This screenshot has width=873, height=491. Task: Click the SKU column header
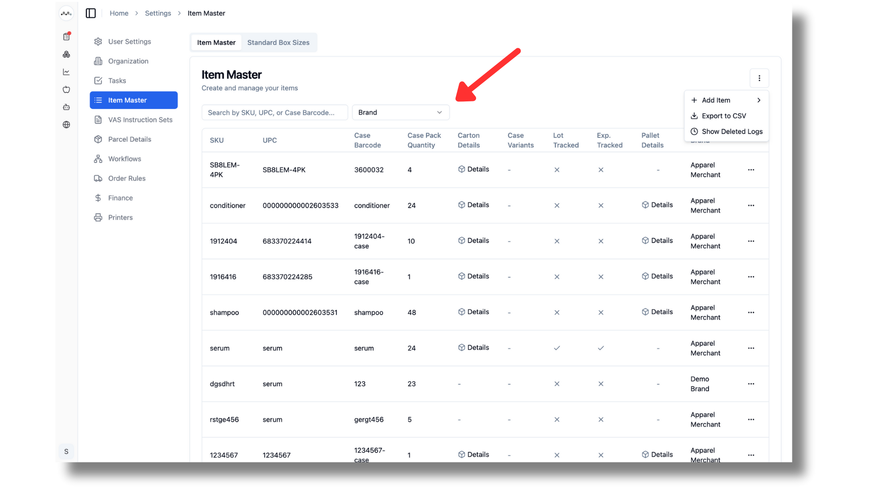(x=216, y=140)
